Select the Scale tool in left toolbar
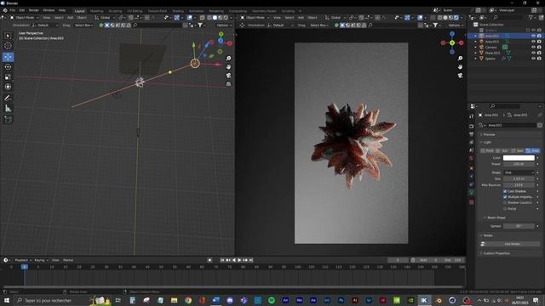545x306 pixels. pos(8,77)
